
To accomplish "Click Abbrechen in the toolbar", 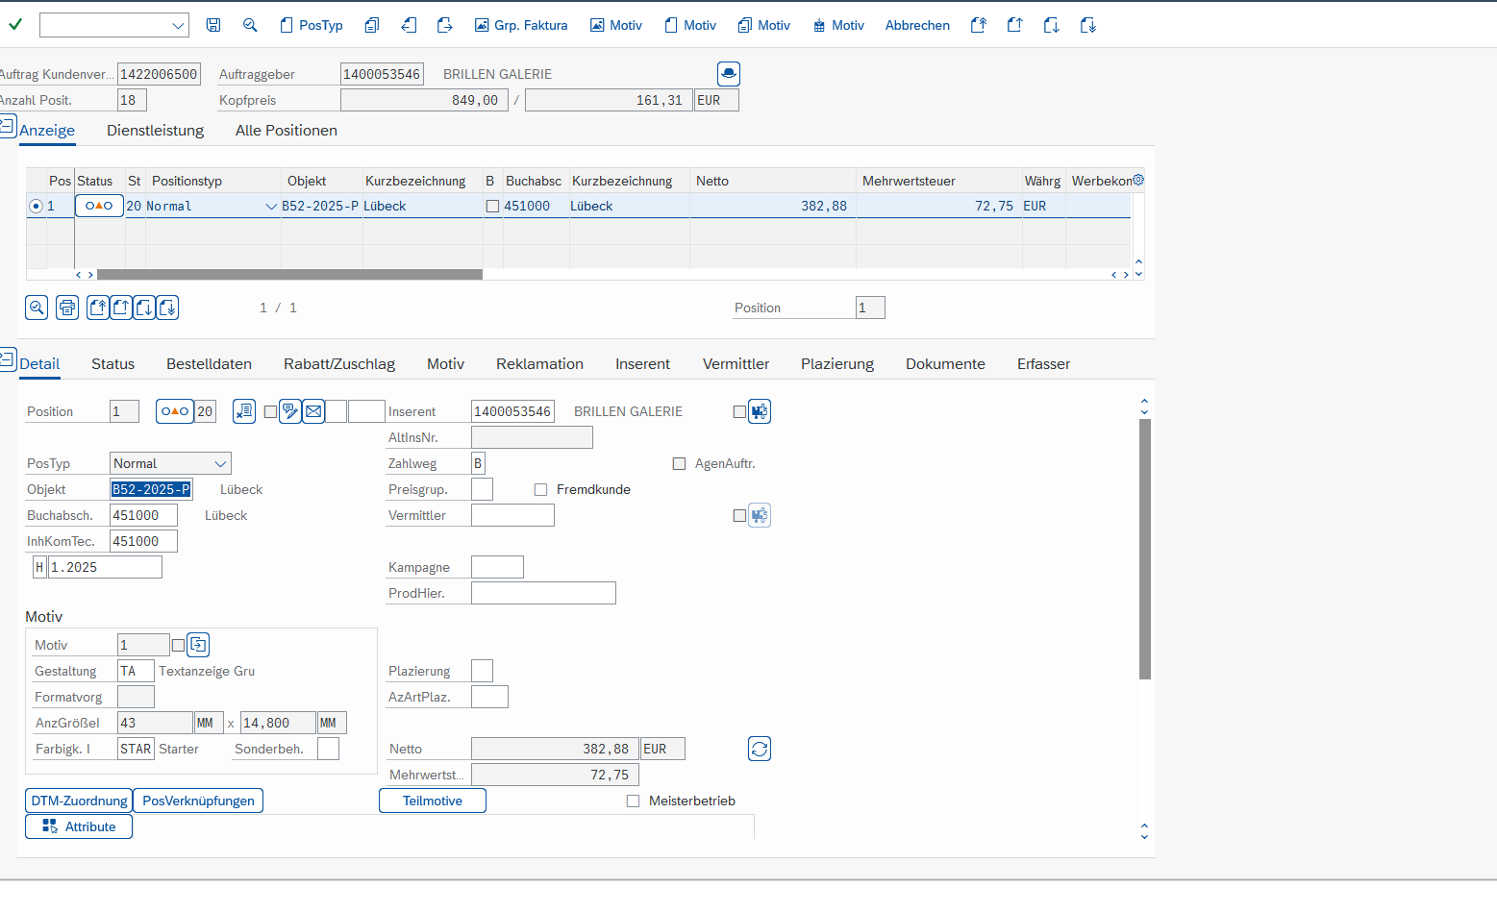I will [917, 25].
